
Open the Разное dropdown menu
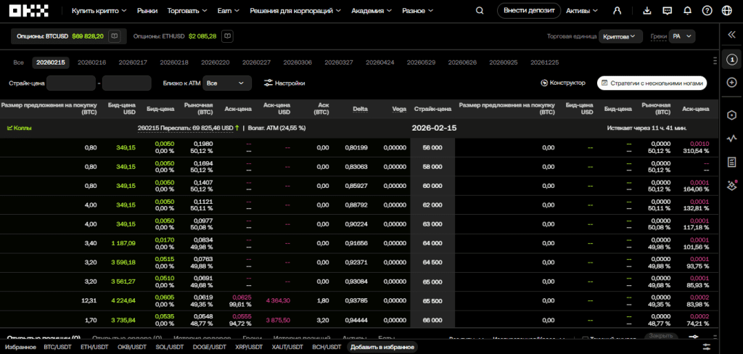click(417, 10)
